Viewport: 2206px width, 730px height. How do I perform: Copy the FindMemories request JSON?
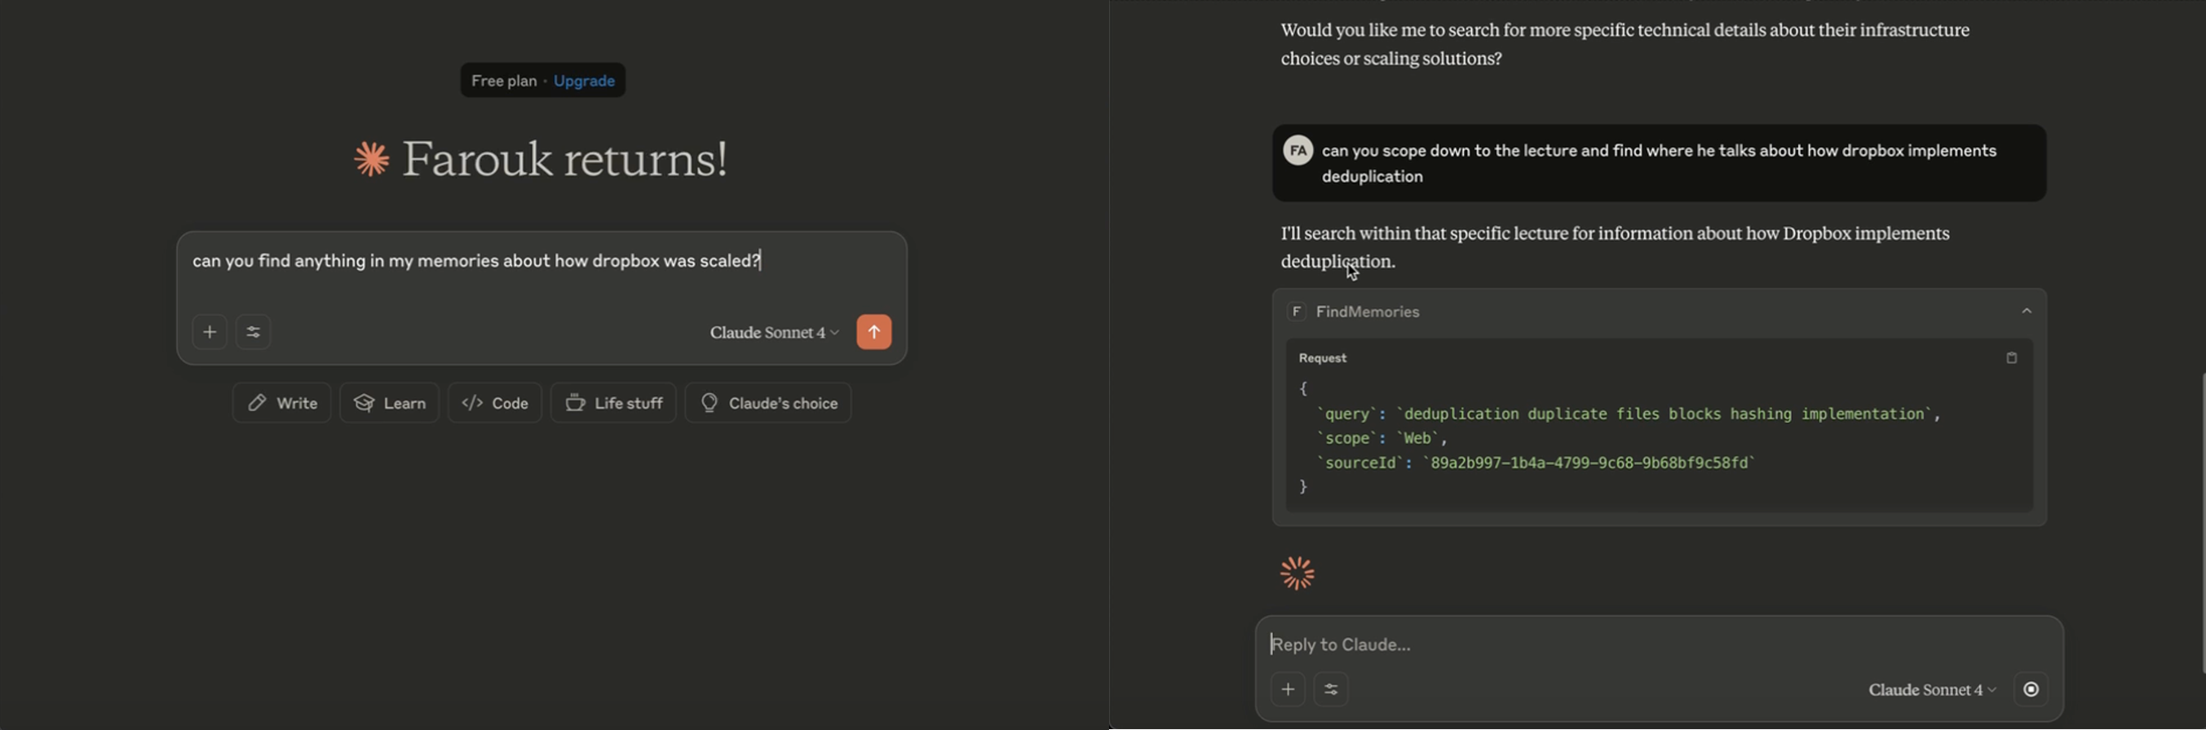click(x=2012, y=358)
